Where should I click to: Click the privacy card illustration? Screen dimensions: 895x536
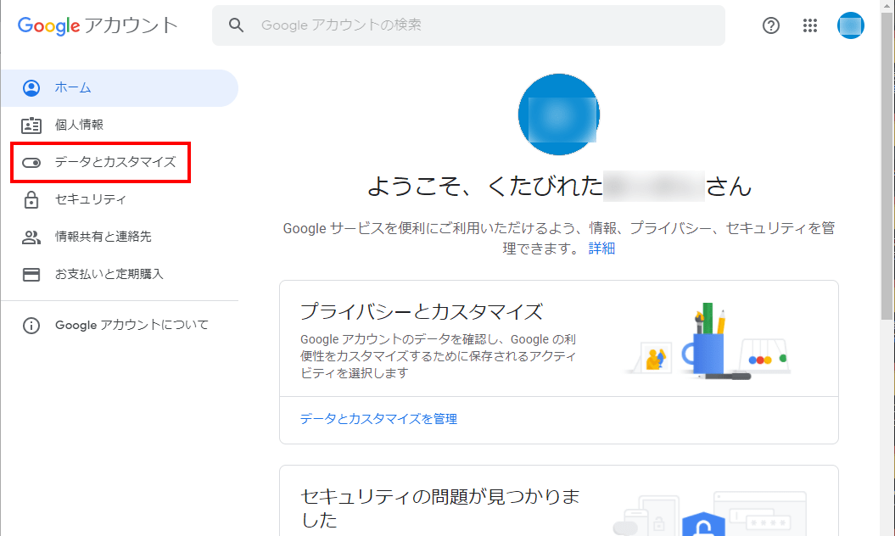tap(709, 341)
